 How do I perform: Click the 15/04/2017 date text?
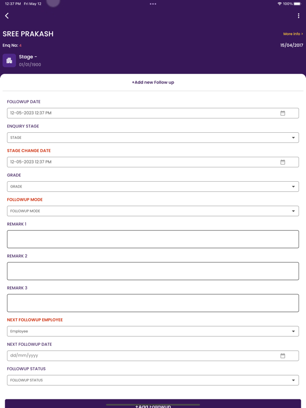point(292,45)
